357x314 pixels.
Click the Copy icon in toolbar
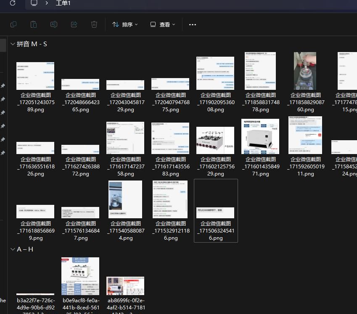click(13, 24)
